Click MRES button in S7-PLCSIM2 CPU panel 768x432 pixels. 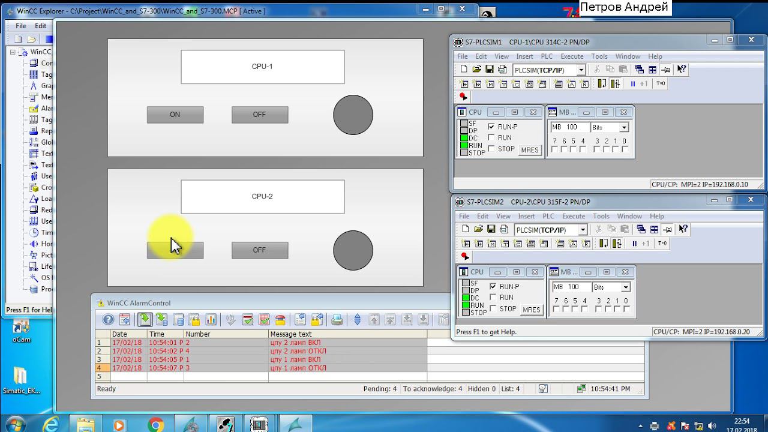532,310
